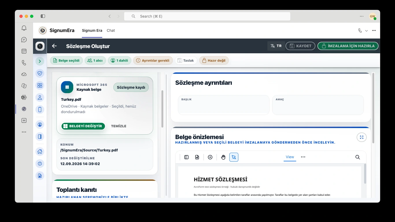Screen dimensions: 395x222
Task: Click into the BAŞLIK title field
Action: [x=224, y=105]
